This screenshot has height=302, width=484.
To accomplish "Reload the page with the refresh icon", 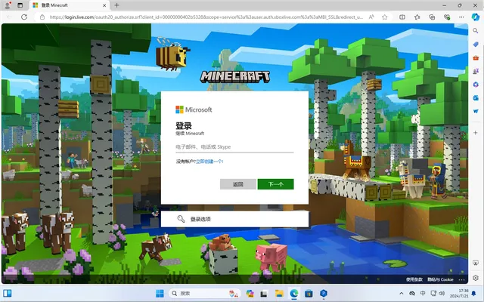I will [24, 17].
